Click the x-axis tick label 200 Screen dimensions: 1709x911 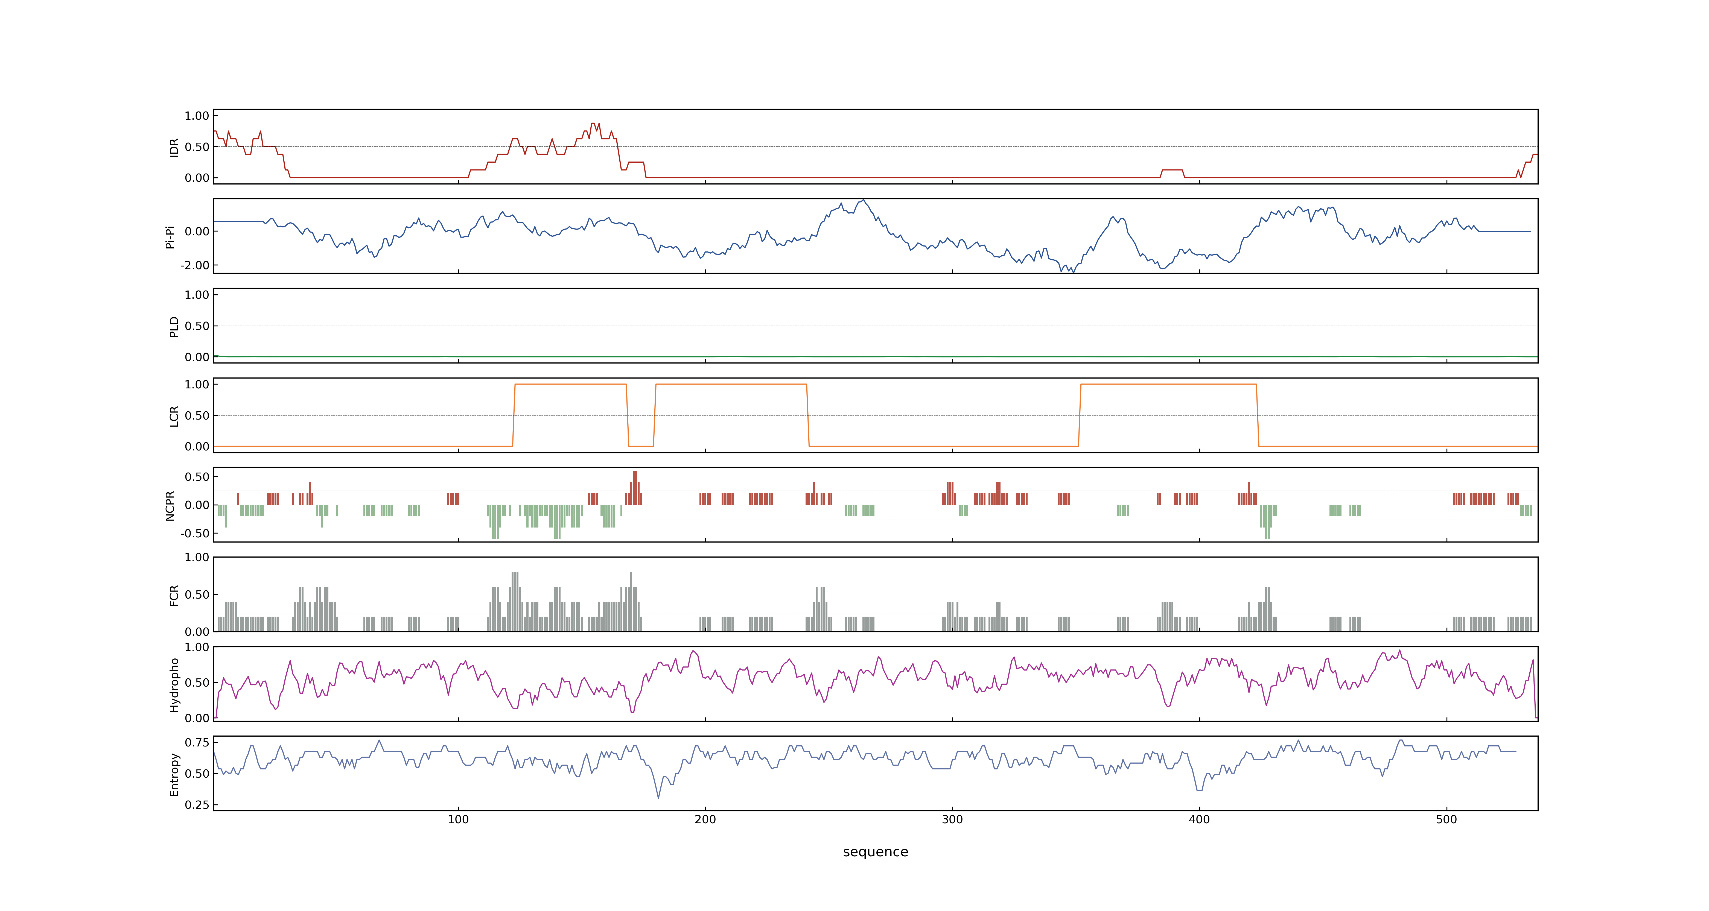(705, 819)
